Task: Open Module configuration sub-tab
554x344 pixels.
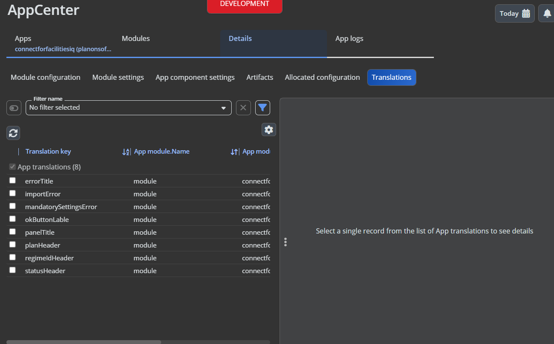Action: [45, 77]
